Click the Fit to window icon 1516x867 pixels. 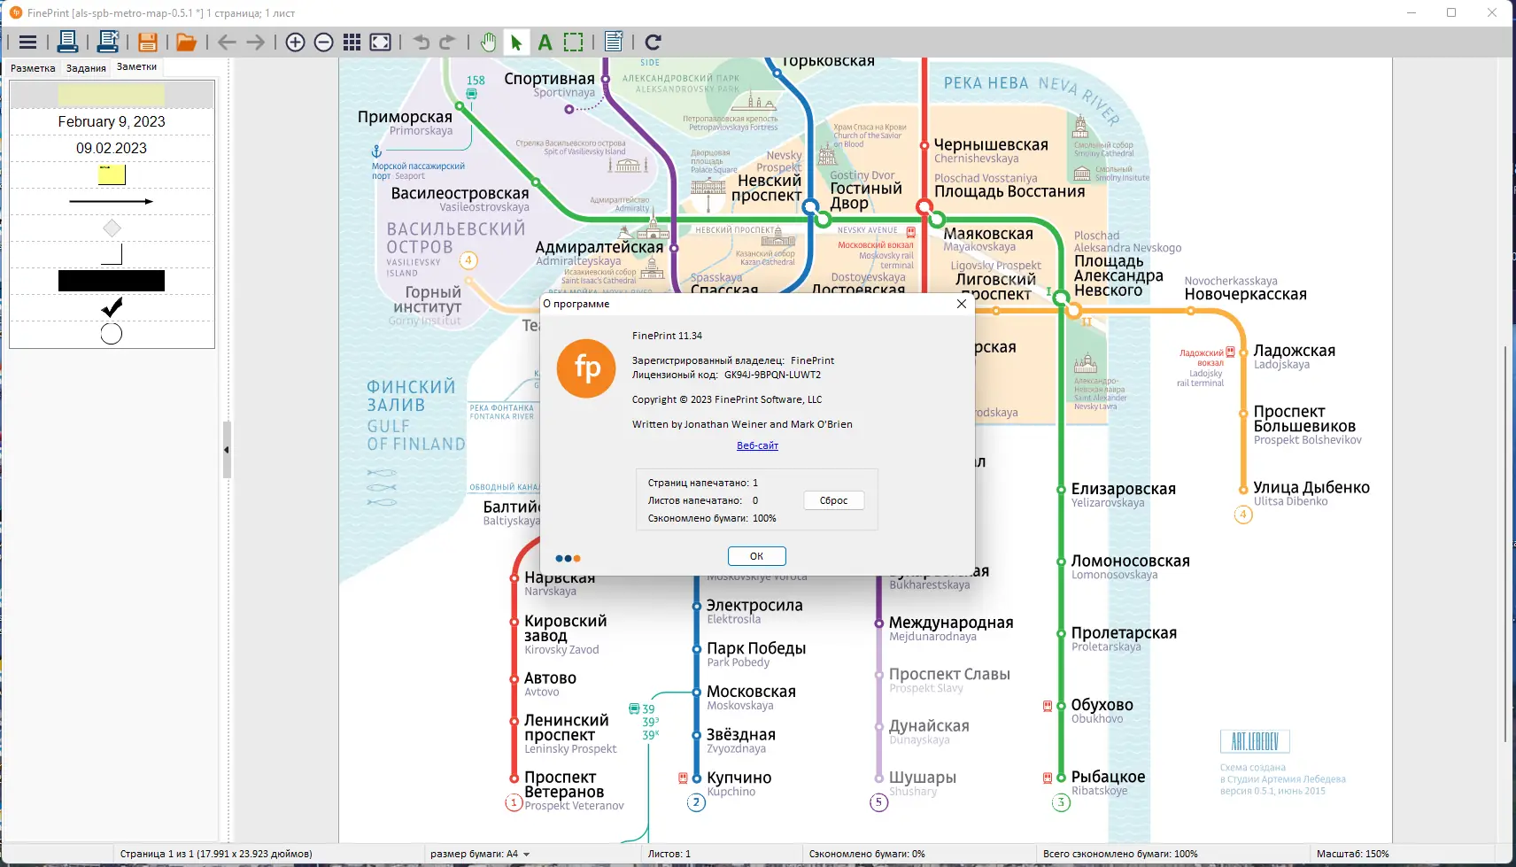381,42
